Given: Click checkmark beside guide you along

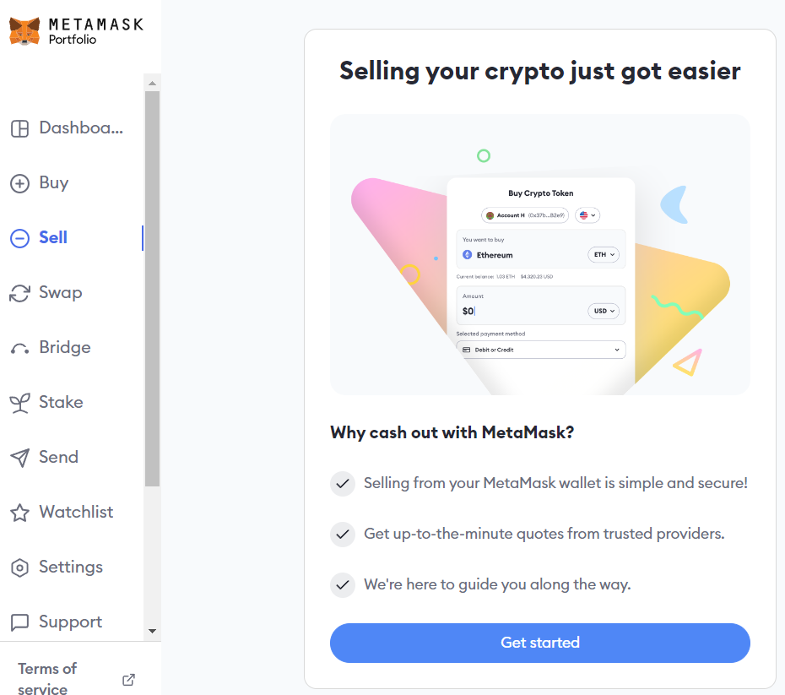Looking at the screenshot, I should click(x=343, y=585).
